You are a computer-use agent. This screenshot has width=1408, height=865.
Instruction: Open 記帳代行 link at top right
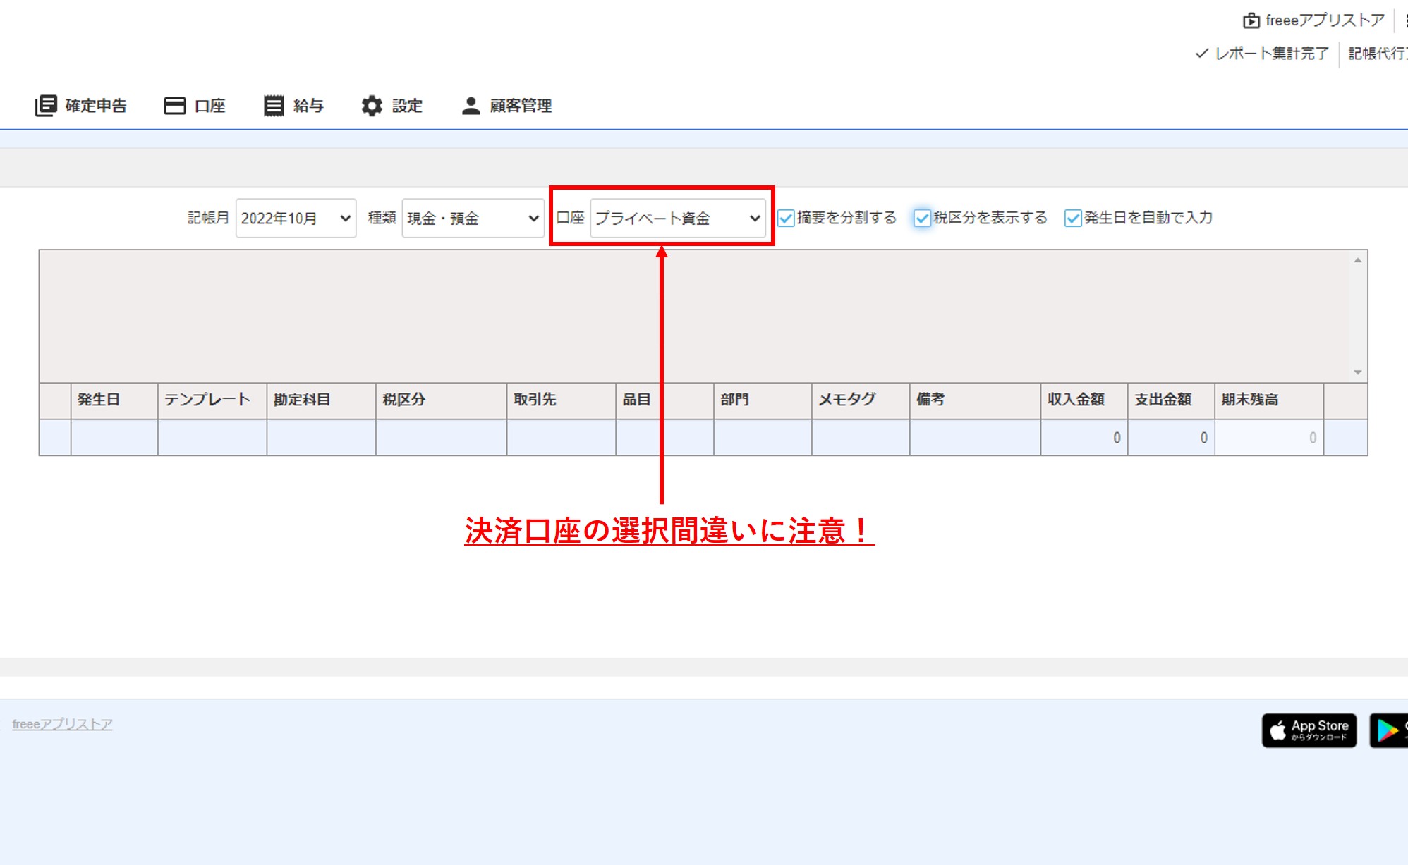tap(1378, 54)
